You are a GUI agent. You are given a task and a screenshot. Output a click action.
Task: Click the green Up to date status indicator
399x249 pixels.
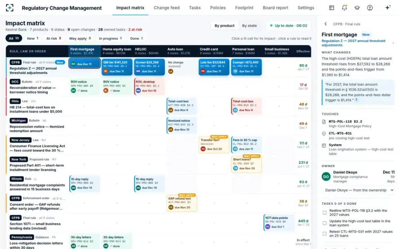(289, 26)
